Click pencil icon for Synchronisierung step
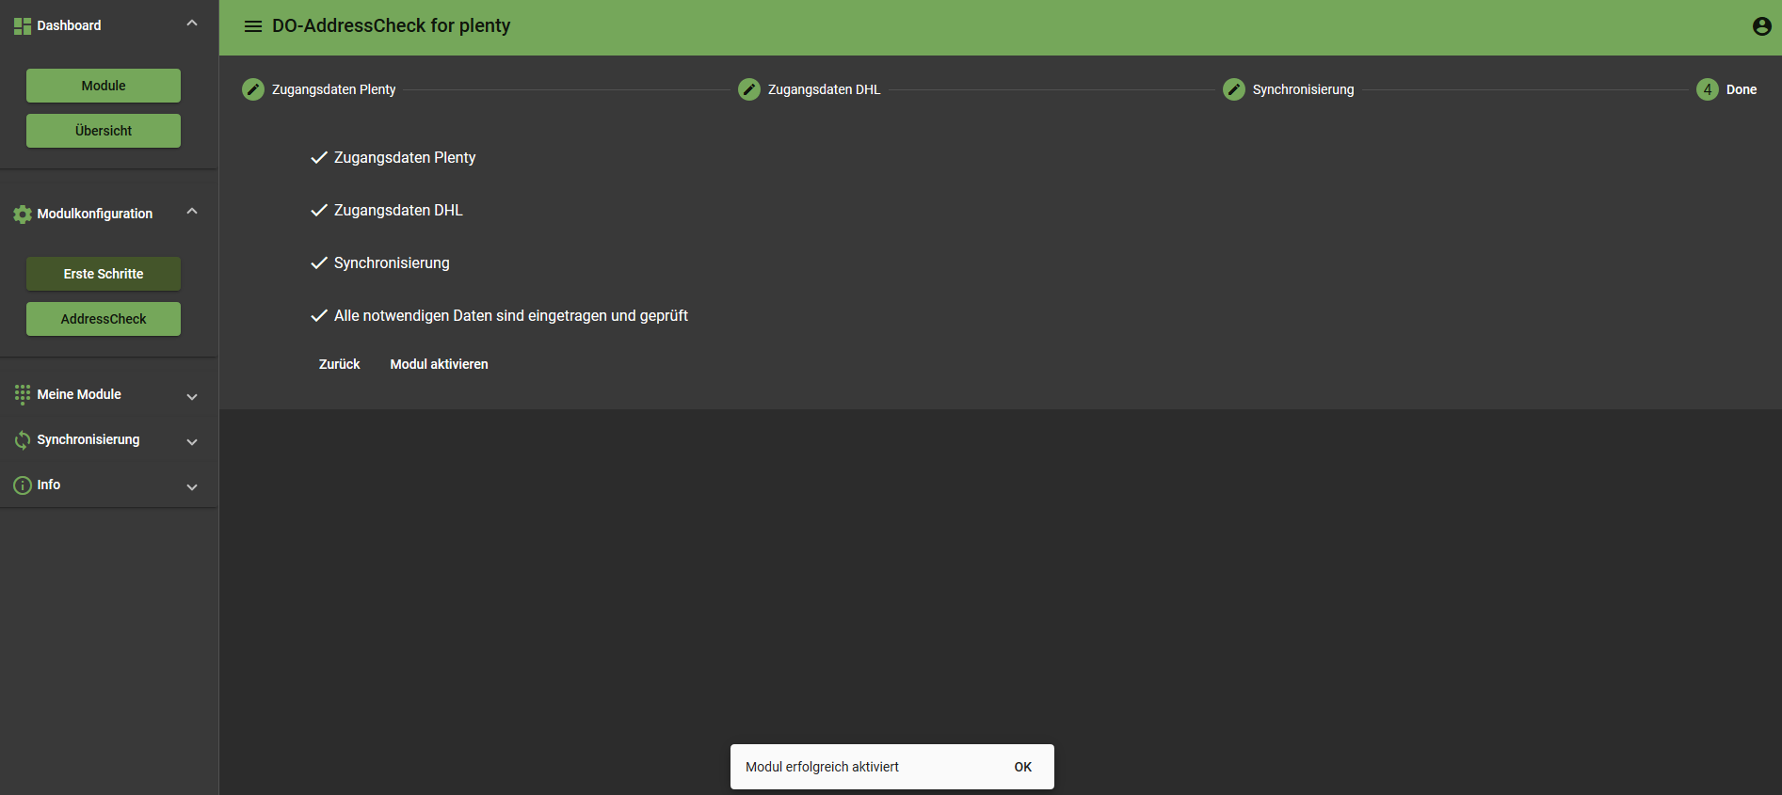 pos(1233,89)
